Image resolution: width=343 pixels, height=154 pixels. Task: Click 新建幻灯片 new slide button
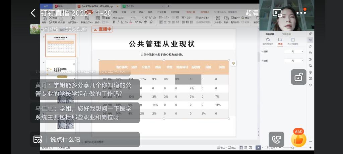[x=86, y=20]
